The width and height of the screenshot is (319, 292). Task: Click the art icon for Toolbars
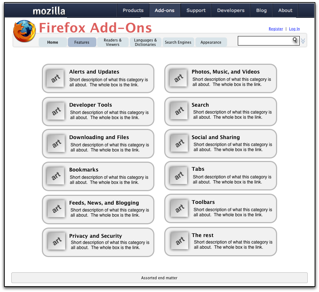point(179,208)
